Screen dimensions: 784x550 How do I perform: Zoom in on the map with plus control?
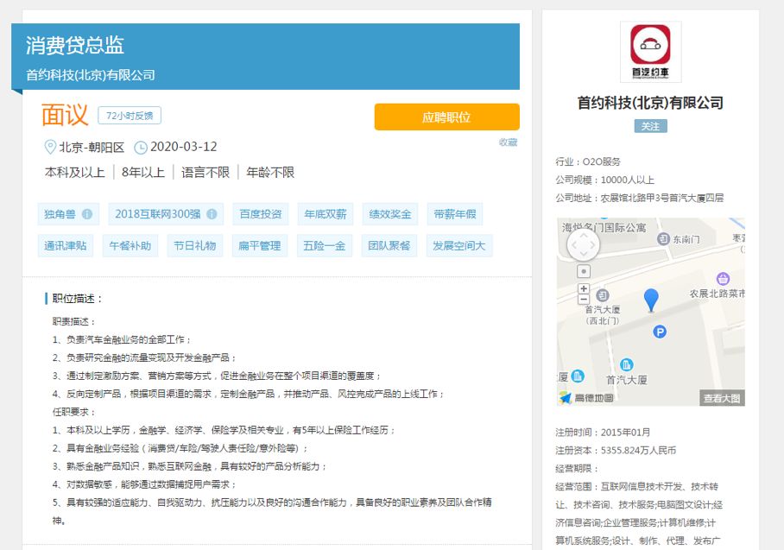[583, 288]
